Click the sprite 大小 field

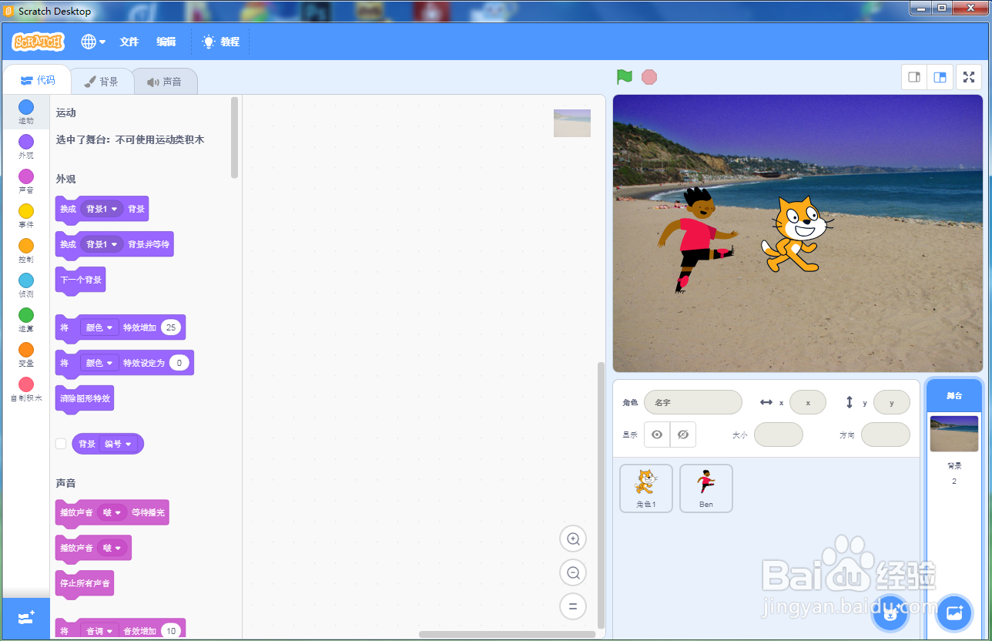(779, 435)
